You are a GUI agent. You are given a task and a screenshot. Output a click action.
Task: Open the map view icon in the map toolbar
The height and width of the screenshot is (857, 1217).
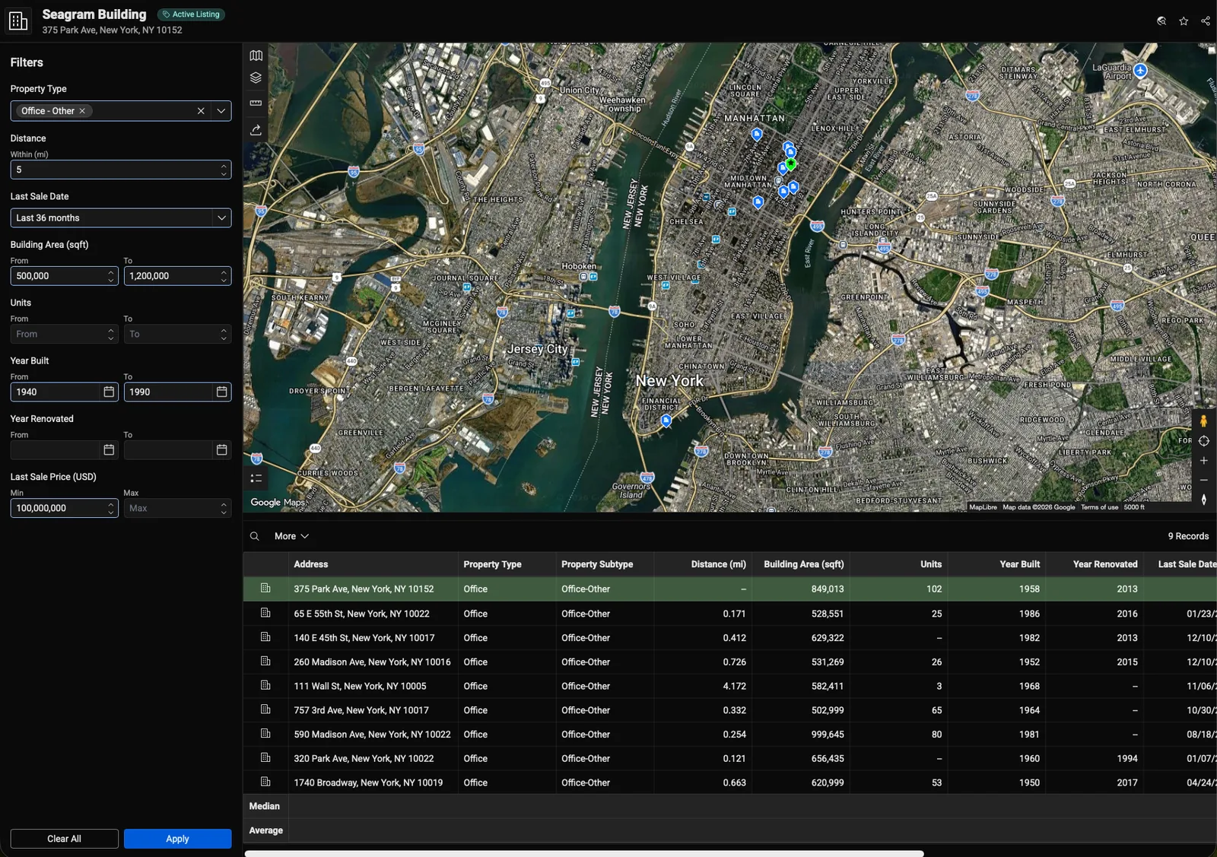tap(256, 56)
